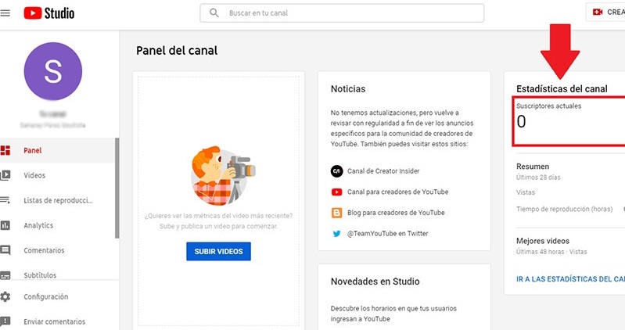Click the 'Vistas' summary row
Screen dimensions: 625x330
[x=526, y=192]
